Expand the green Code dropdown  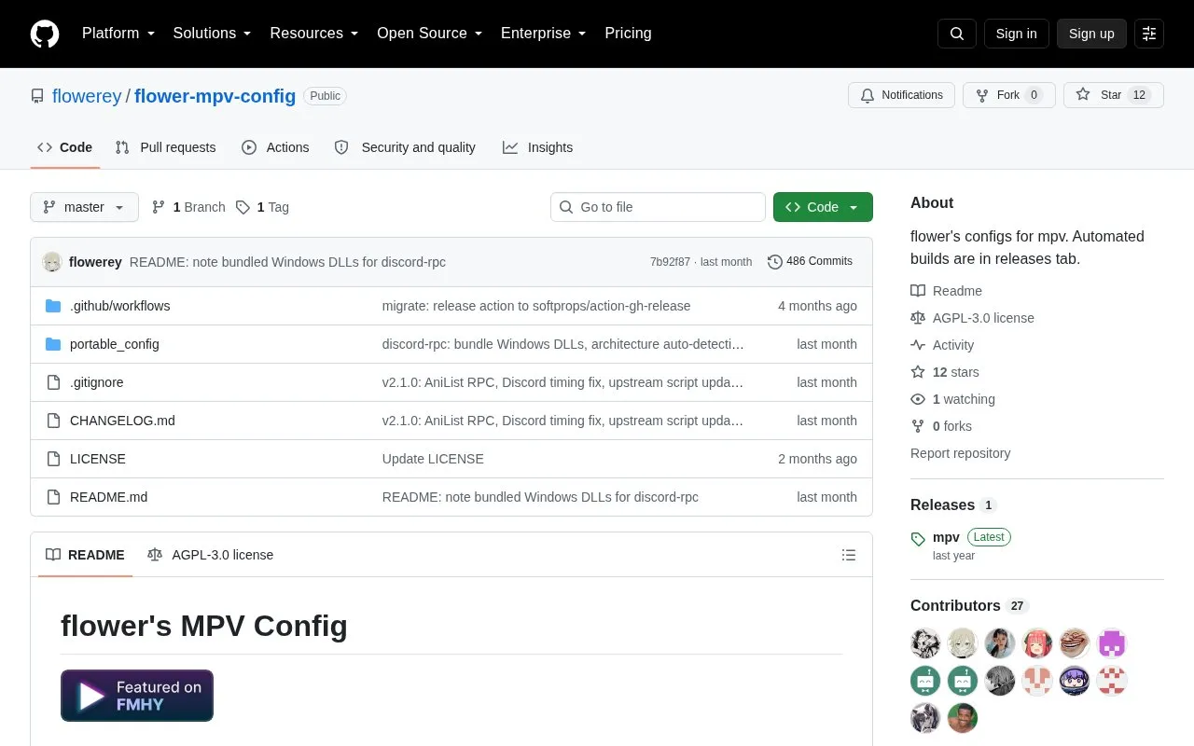pyautogui.click(x=823, y=207)
